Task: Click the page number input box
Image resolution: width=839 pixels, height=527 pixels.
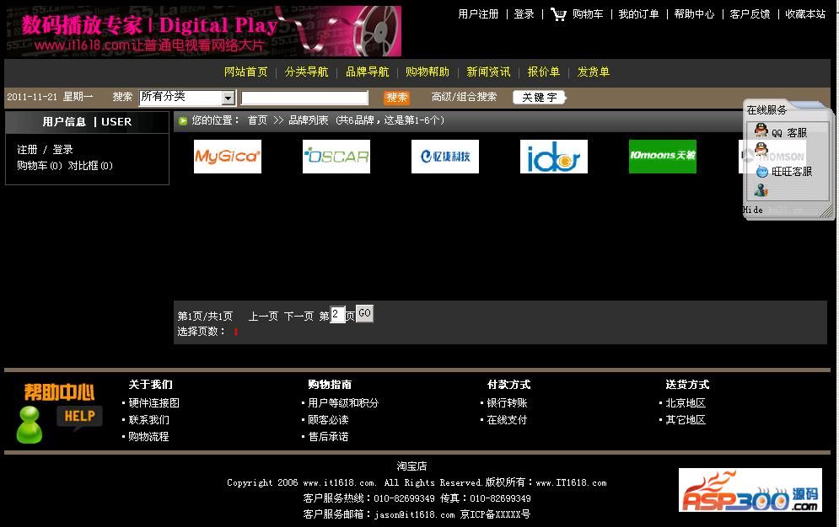Action: (x=337, y=315)
